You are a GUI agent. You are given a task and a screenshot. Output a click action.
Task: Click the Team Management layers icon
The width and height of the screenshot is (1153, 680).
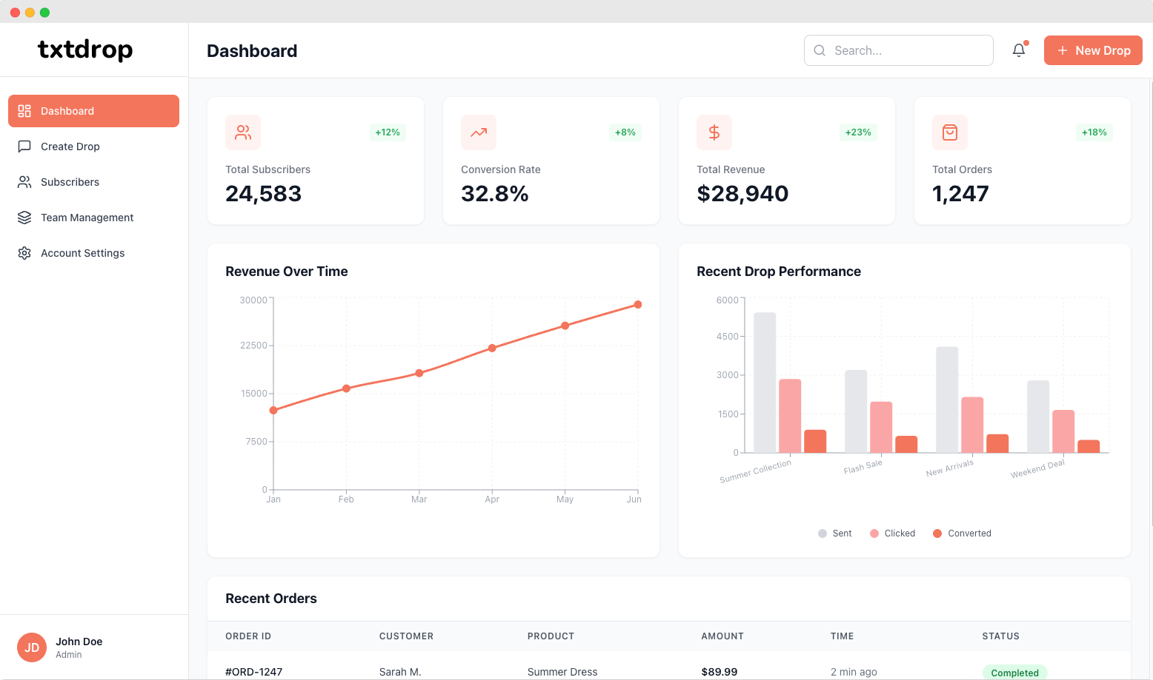24,218
